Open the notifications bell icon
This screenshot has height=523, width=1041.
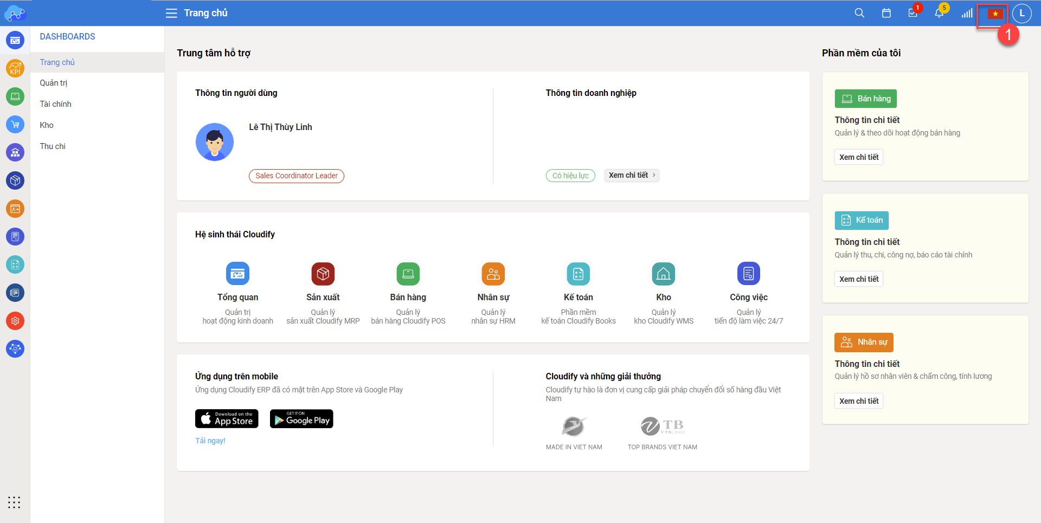pyautogui.click(x=939, y=13)
